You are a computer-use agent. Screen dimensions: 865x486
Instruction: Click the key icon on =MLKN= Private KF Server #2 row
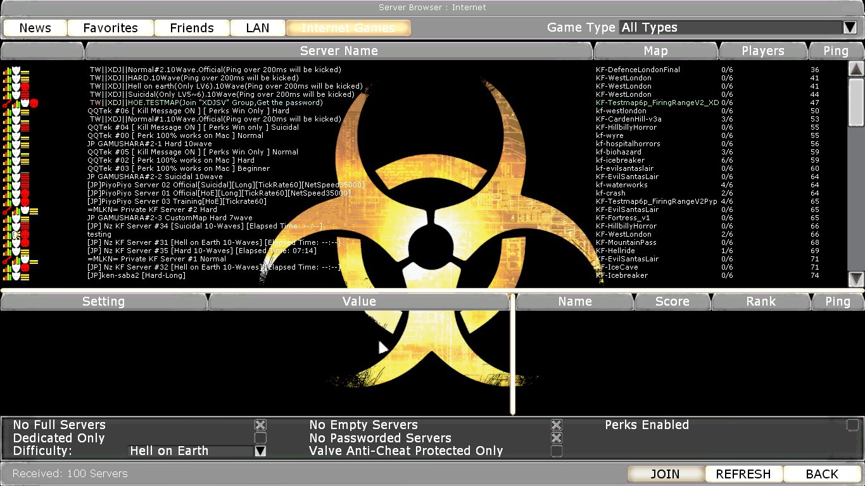coord(7,210)
